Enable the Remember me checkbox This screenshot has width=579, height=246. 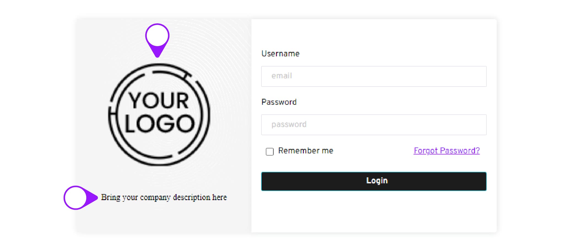[x=270, y=152]
